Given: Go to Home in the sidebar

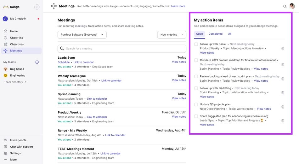Looking at the screenshot, I should (x=14, y=31).
